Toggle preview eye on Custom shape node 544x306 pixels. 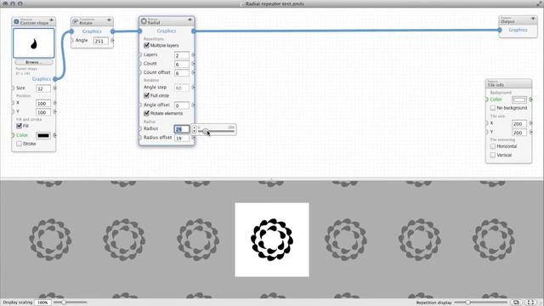(x=51, y=20)
